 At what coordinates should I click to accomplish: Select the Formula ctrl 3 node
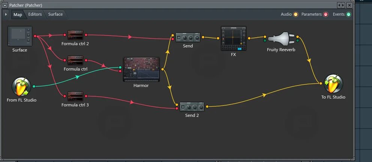[75, 96]
